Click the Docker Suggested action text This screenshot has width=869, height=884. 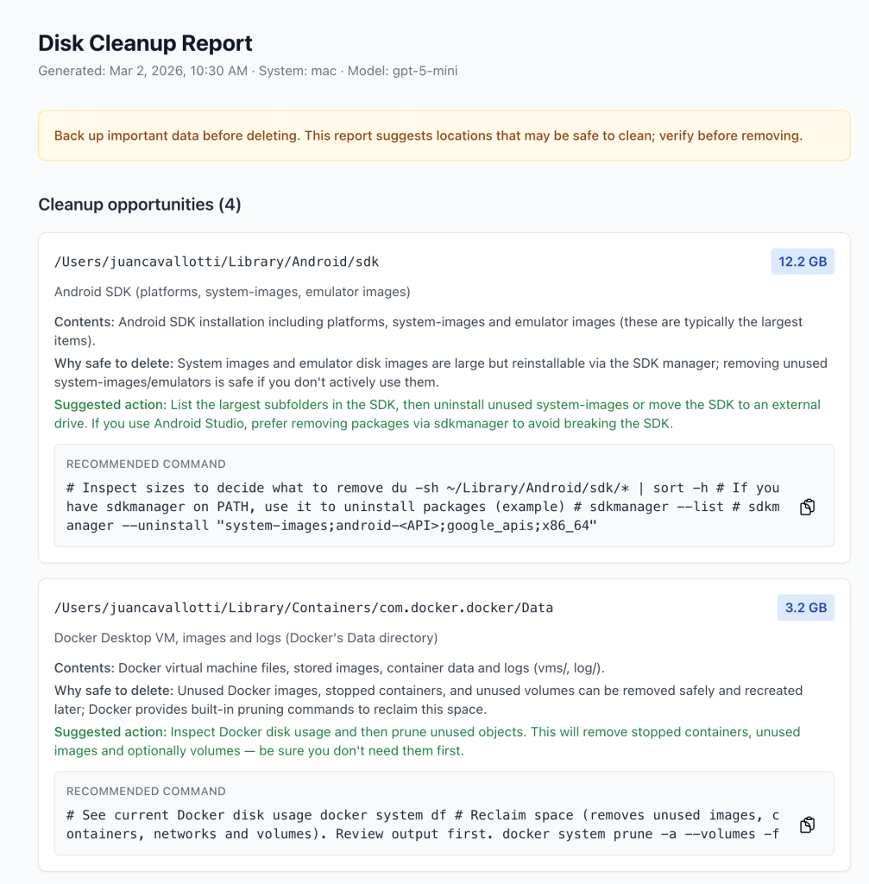427,741
